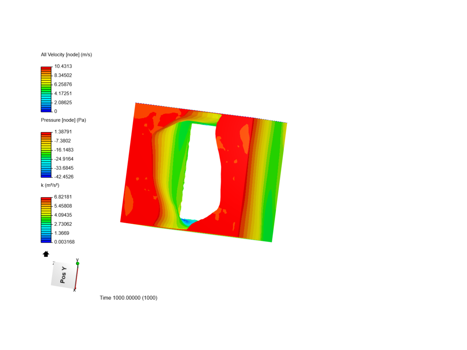Click pressure legend value -24.9164

64,159
